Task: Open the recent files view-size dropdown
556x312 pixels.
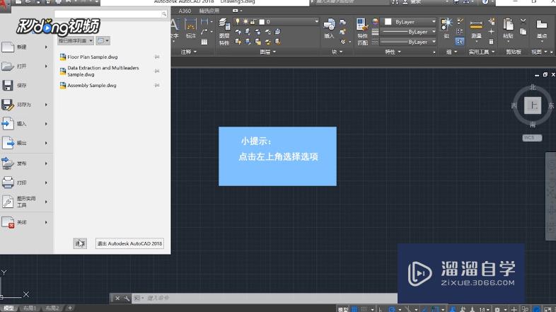Action: 103,41
